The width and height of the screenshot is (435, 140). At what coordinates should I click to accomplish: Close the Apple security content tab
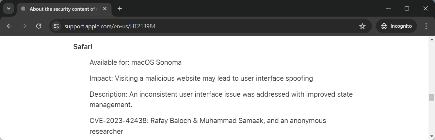[105, 9]
